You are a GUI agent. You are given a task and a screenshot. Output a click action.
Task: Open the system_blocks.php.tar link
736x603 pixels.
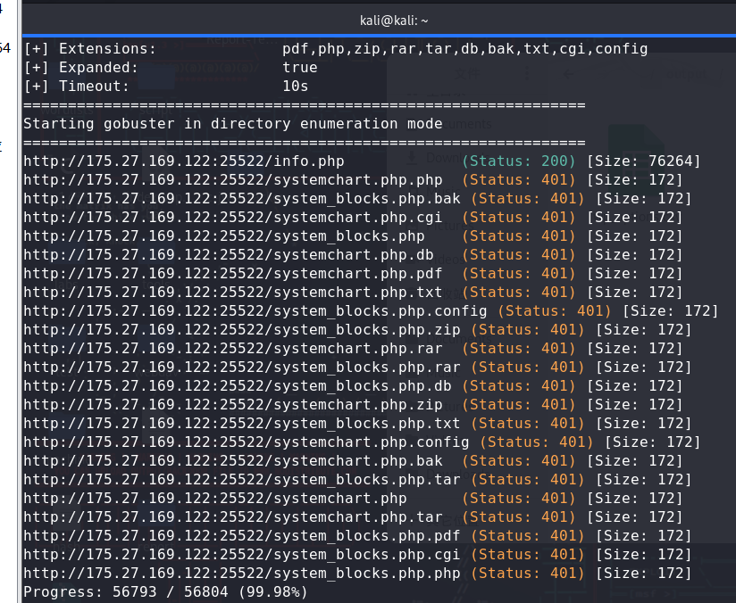tap(241, 479)
